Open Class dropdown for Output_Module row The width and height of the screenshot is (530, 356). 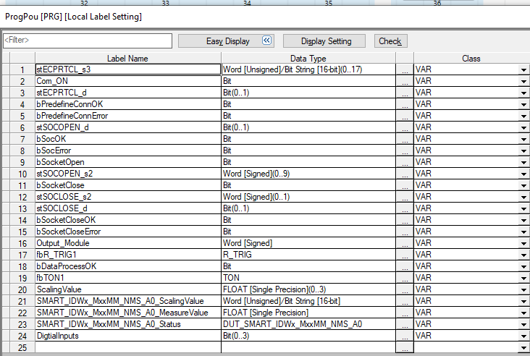coord(523,244)
